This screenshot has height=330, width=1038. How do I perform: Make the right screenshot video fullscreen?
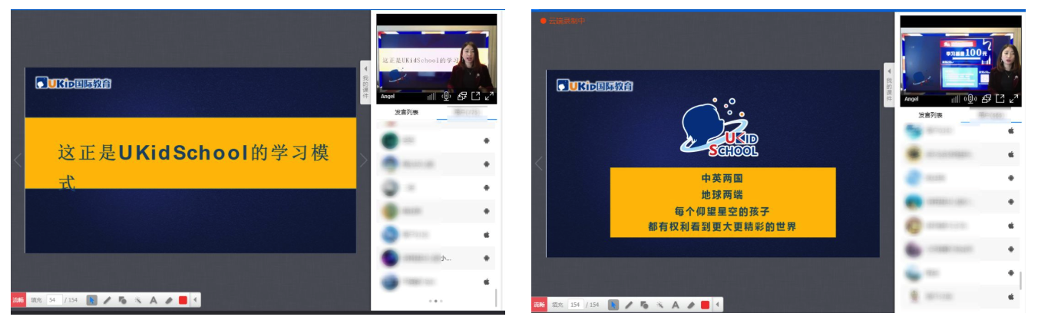tap(1013, 98)
